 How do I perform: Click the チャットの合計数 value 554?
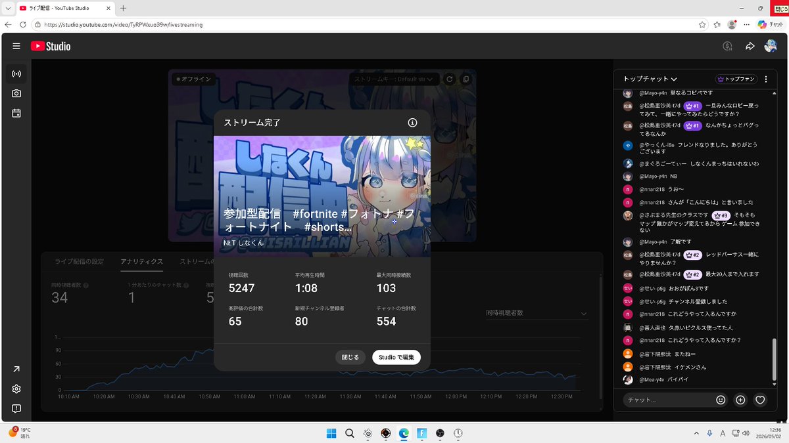(x=386, y=321)
